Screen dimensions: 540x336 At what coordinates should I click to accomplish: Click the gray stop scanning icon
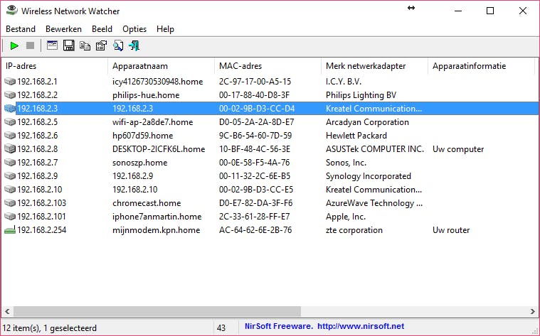[31, 45]
